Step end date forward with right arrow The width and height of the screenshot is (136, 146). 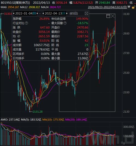point(67,14)
